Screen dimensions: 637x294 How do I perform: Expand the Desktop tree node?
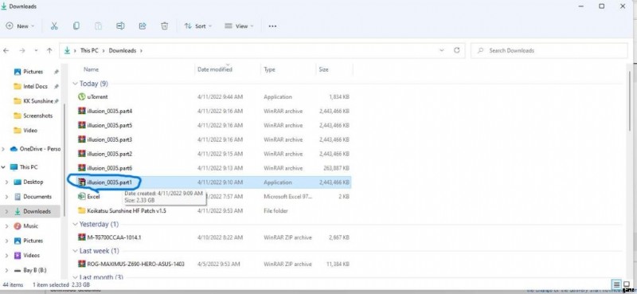tap(6, 182)
